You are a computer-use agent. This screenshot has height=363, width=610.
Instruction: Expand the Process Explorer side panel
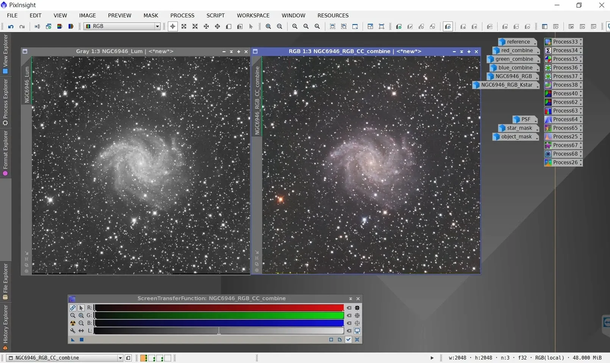(x=5, y=102)
